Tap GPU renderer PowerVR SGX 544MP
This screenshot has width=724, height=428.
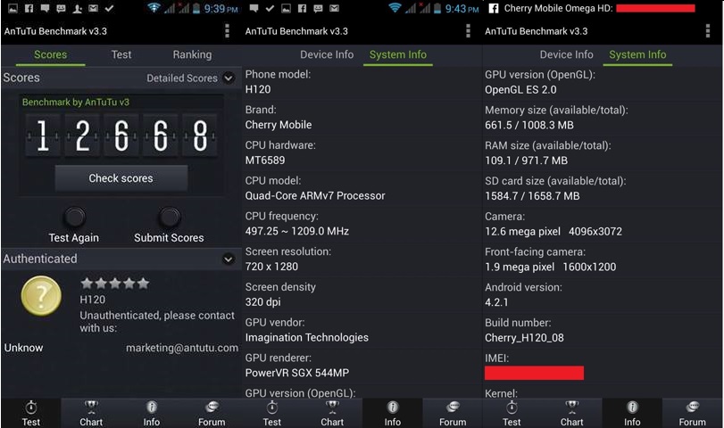pyautogui.click(x=297, y=373)
